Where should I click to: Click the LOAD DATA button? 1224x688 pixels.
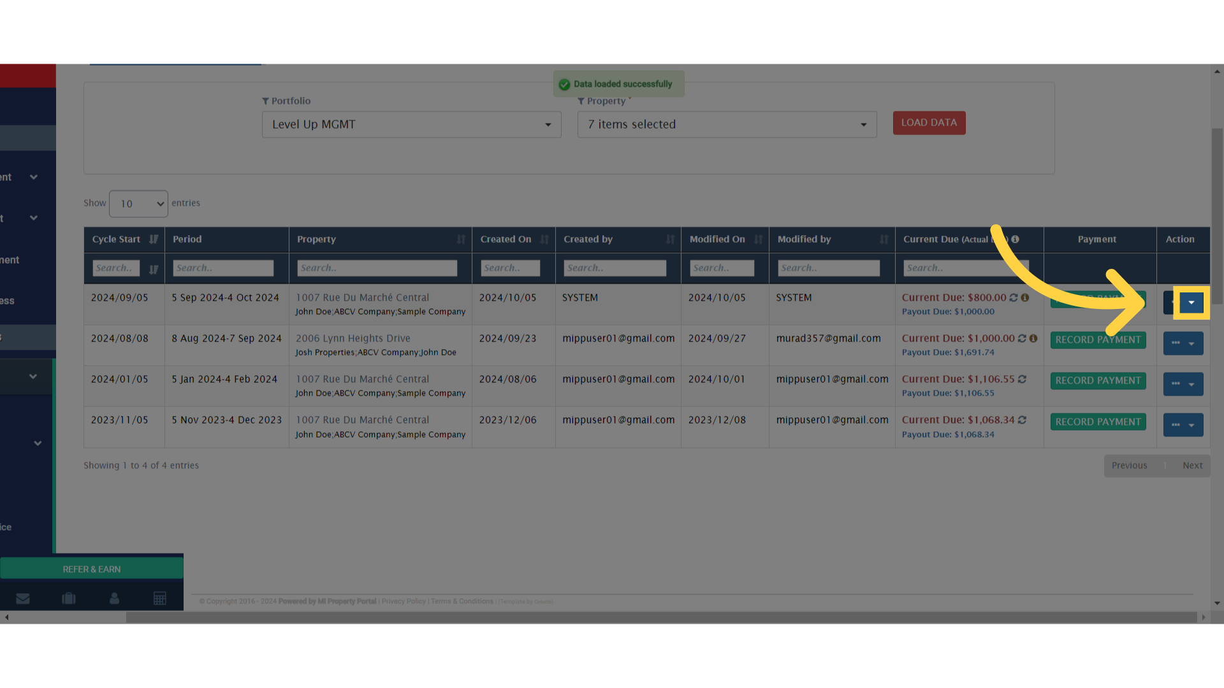tap(929, 122)
